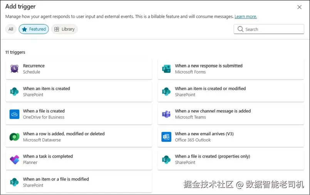Pick 'When a new channel message is added'
The image size is (310, 195).
(x=213, y=111)
